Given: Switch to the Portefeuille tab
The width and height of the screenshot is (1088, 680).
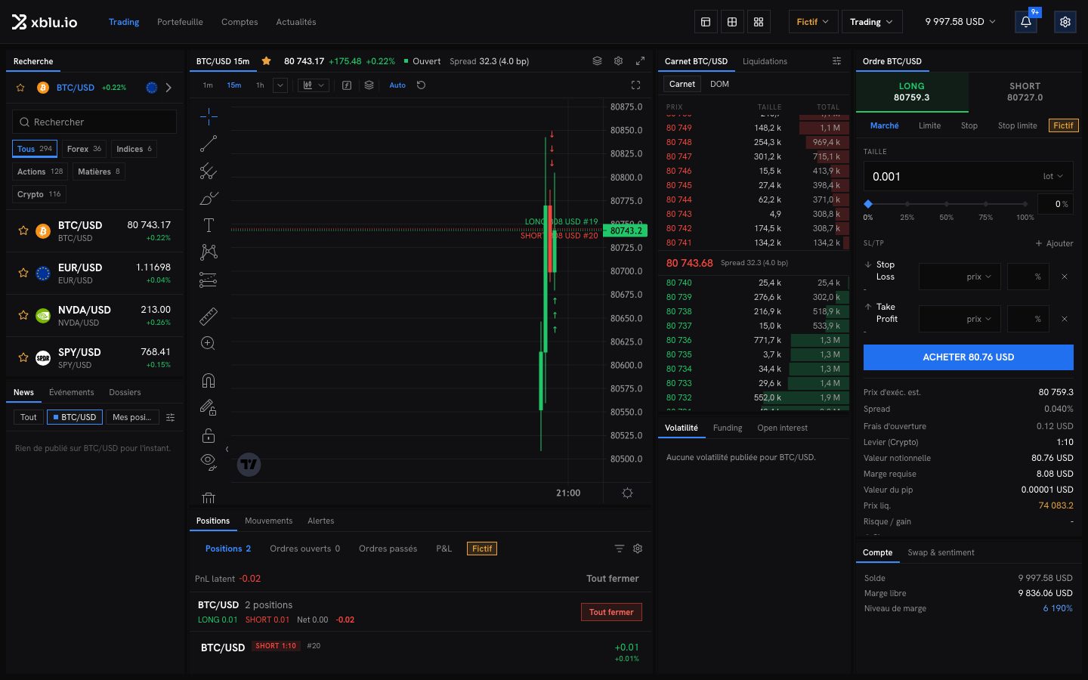Looking at the screenshot, I should (x=180, y=22).
